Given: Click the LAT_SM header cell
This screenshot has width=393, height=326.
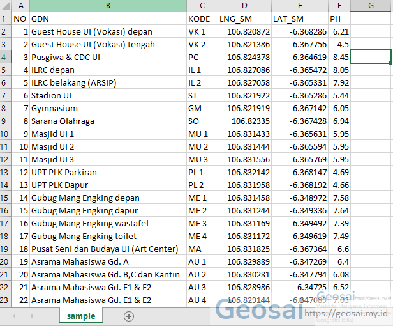Looking at the screenshot, I should click(x=300, y=19).
